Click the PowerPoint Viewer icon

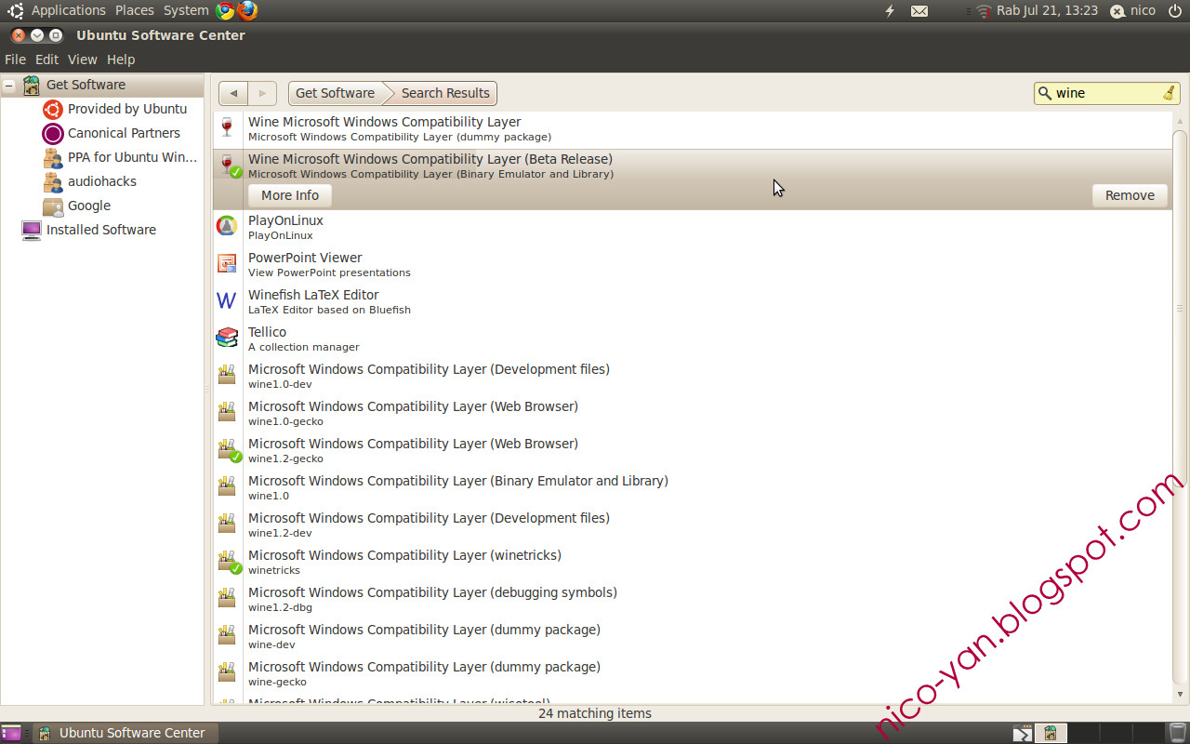(227, 263)
